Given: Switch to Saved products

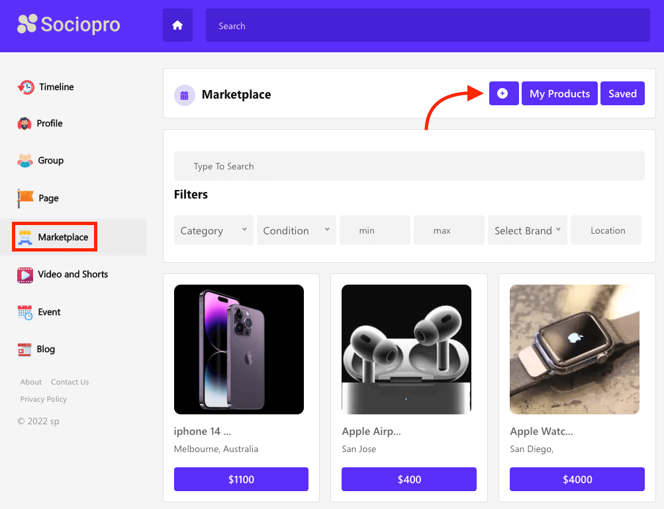Looking at the screenshot, I should coord(622,93).
